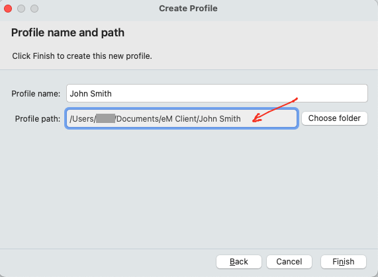The width and height of the screenshot is (378, 277).
Task: Click the disabled zoom window button
Action: click(x=34, y=9)
